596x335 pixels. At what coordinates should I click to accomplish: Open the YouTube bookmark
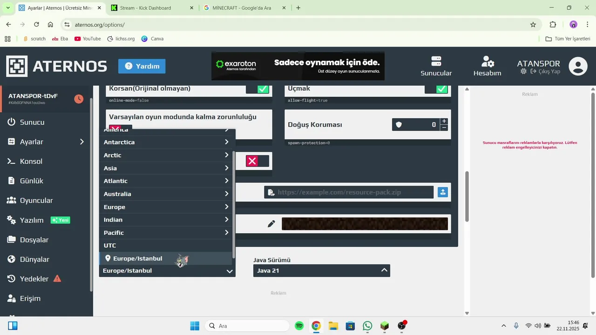point(88,39)
